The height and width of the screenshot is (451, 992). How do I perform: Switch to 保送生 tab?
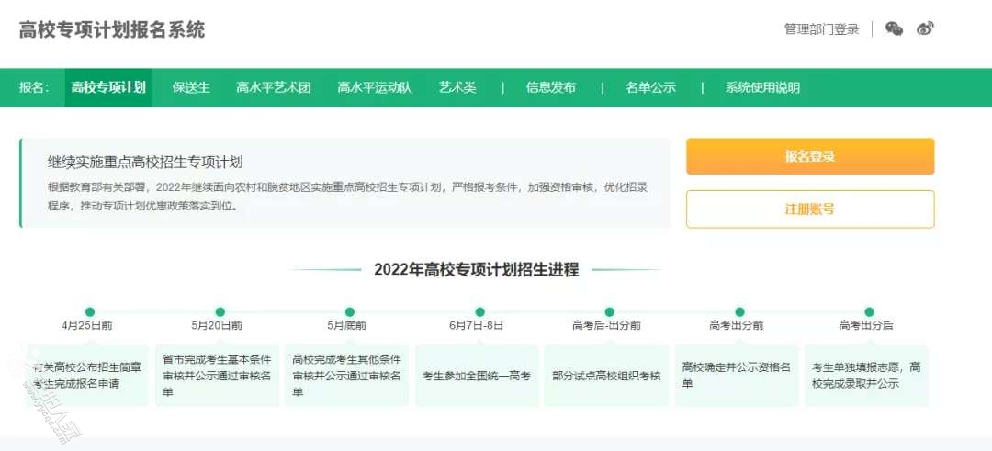pyautogui.click(x=191, y=87)
